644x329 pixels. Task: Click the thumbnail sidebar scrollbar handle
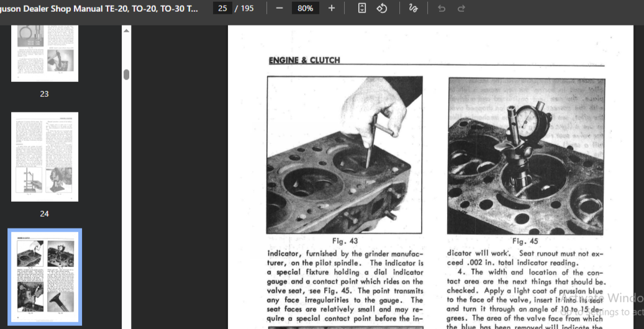coord(127,74)
